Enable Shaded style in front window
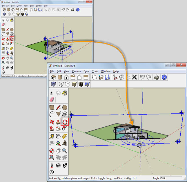The height and width of the screenshot is (182, 187). (x=74, y=84)
